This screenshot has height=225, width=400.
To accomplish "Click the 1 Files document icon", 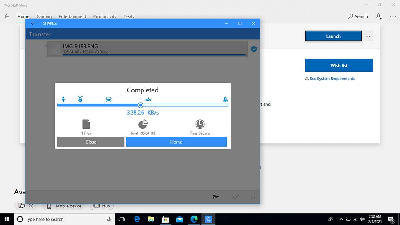I will pyautogui.click(x=86, y=124).
